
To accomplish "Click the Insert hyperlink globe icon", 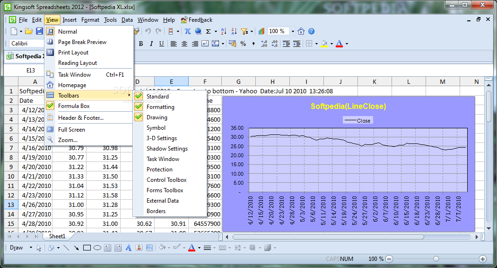I will [198, 31].
